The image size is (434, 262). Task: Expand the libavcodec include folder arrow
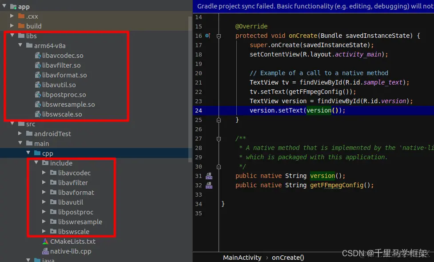44,173
